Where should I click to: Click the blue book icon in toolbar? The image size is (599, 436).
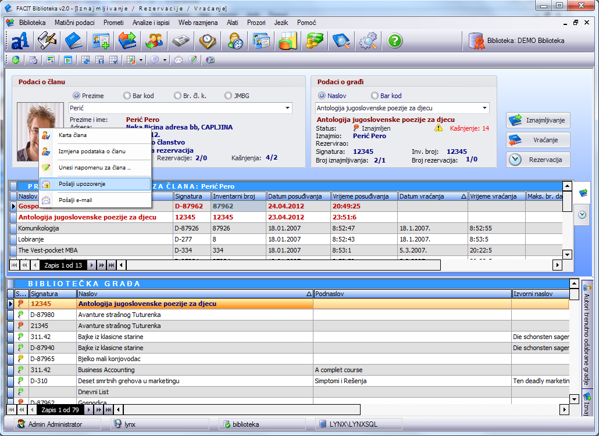74,41
